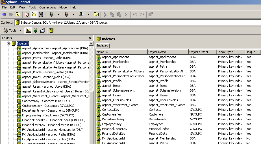Click the Cut scissors icon
This screenshot has height=144, width=261.
point(105,14)
